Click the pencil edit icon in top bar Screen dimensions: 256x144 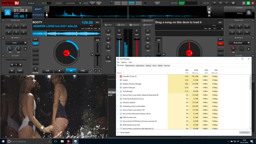(x=227, y=3)
